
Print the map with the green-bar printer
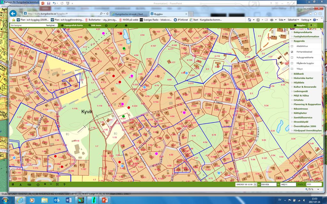[126, 25]
